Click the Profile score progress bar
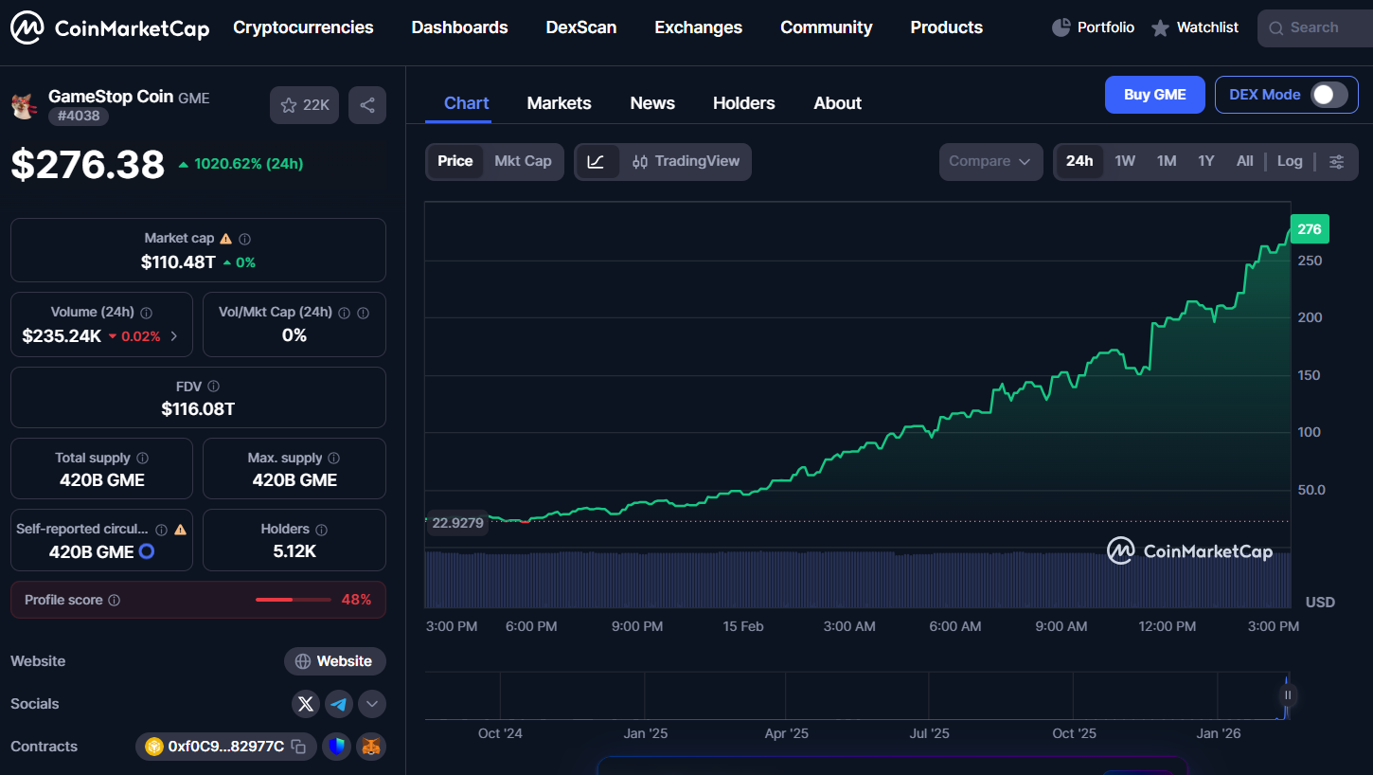The image size is (1373, 775). (x=294, y=600)
